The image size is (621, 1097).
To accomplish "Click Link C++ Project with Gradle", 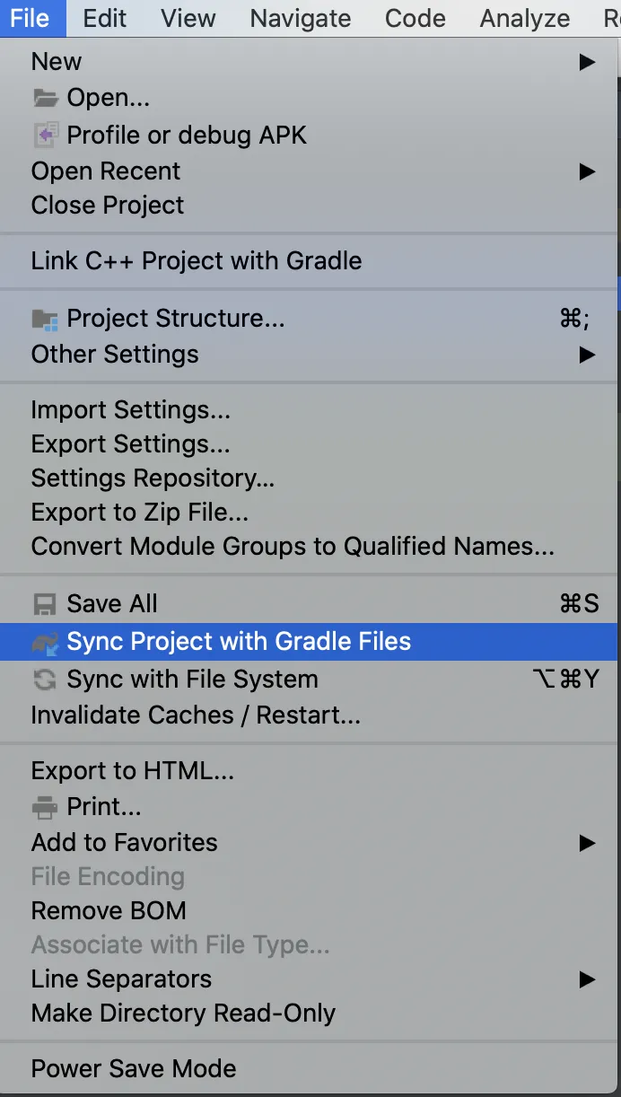I will coord(197,261).
